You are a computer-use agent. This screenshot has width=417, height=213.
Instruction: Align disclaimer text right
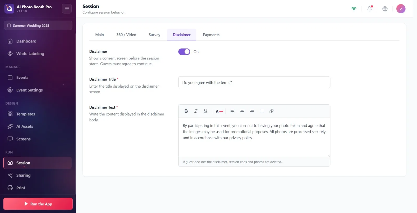(252, 111)
